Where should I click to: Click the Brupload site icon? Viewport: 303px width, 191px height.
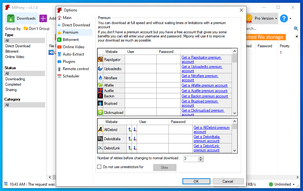point(100,103)
